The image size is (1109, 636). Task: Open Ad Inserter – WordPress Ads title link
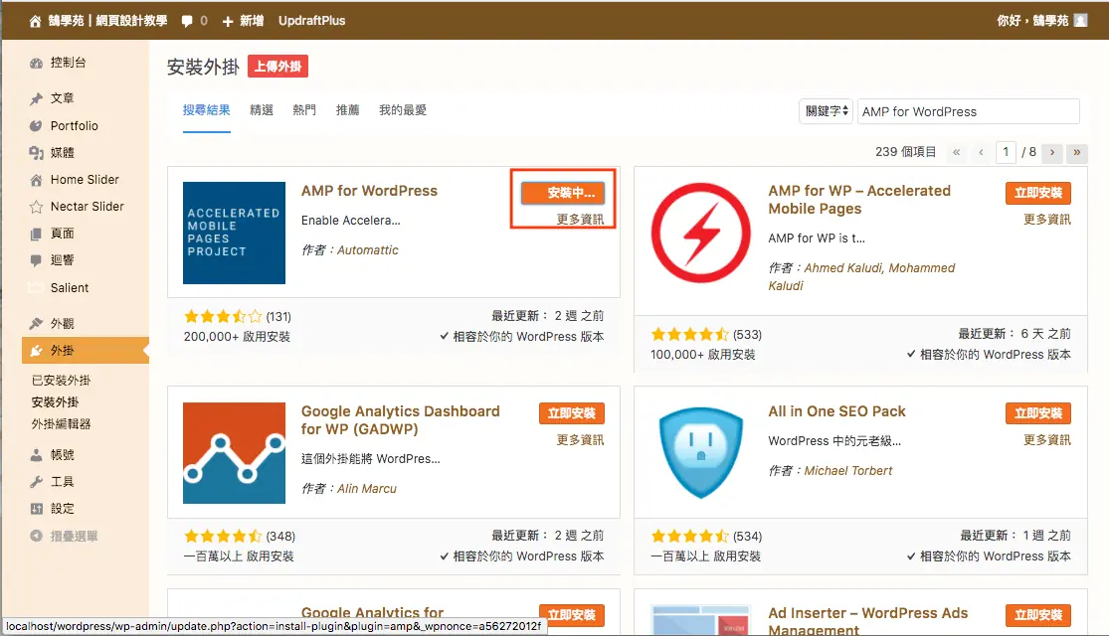pos(868,620)
